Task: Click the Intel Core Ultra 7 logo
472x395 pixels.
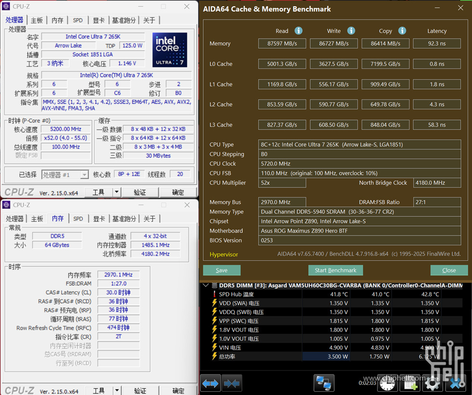Action: point(170,50)
